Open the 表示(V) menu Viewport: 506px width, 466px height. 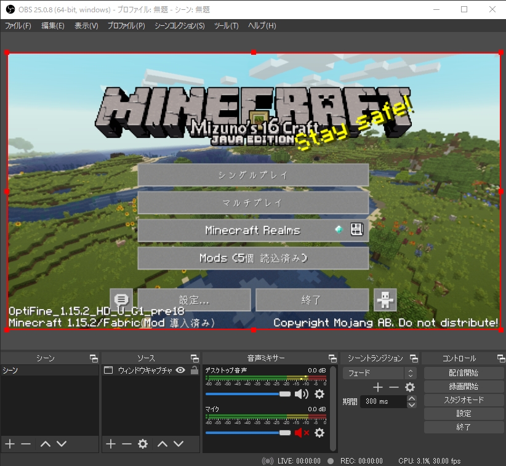point(86,25)
